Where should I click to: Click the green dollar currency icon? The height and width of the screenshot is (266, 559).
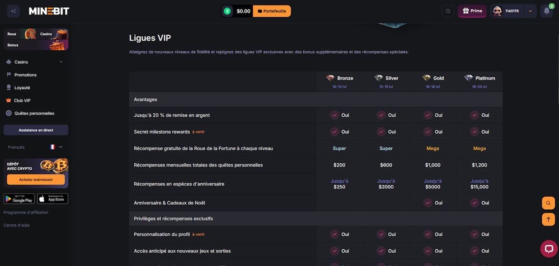pos(227,11)
